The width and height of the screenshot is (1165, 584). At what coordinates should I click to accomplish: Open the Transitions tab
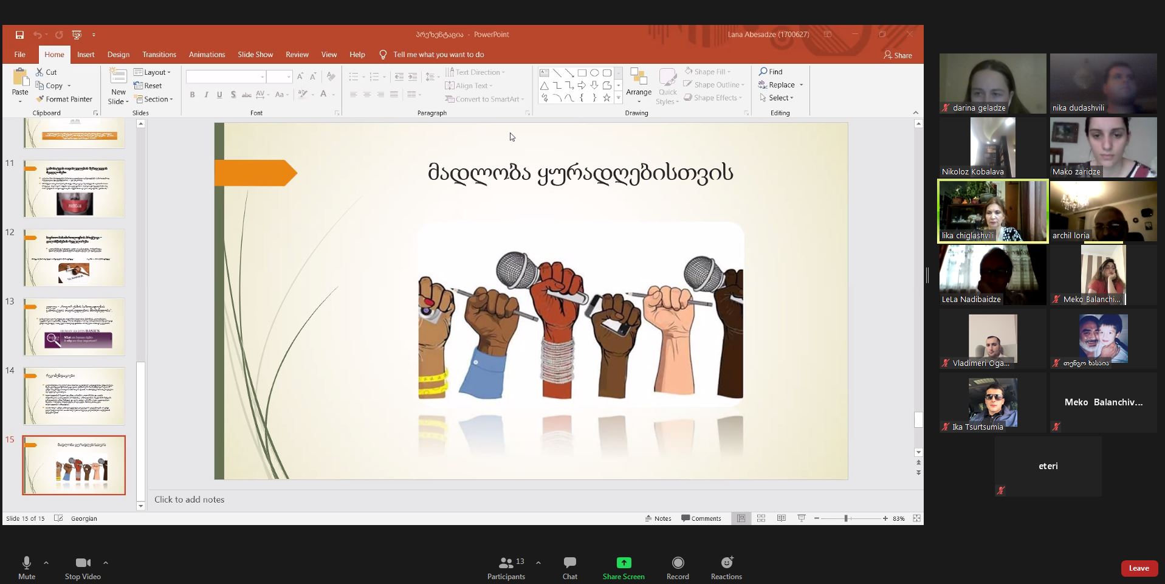pos(159,55)
